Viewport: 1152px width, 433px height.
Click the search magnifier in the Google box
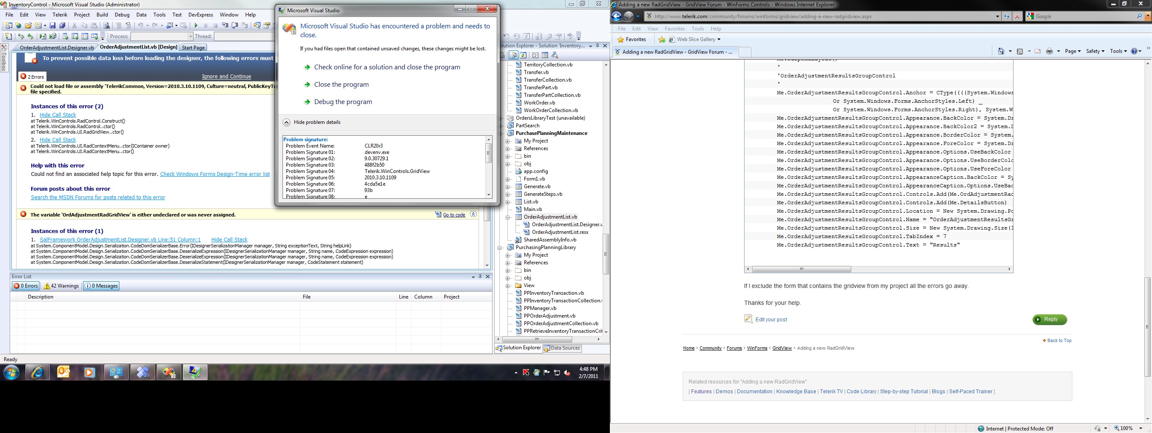click(x=1139, y=16)
